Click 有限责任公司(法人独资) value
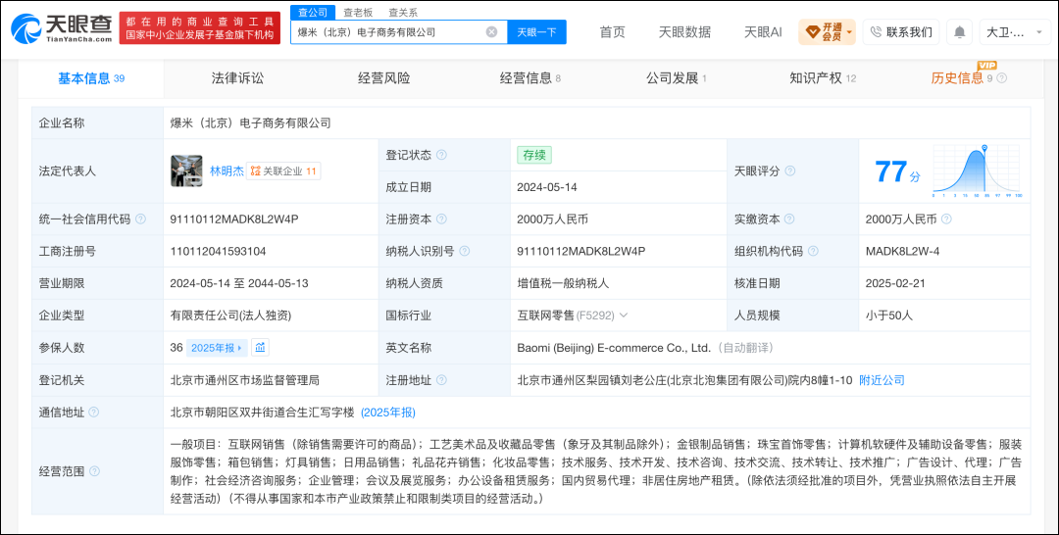Screen dimensions: 1059x535 click(231, 316)
